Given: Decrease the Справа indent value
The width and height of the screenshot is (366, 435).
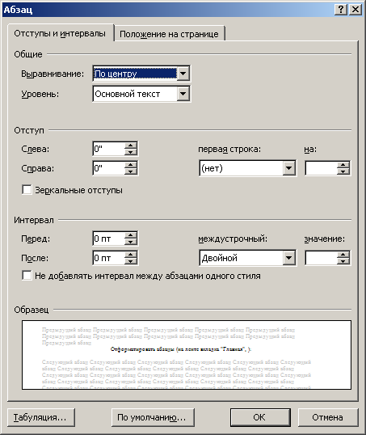Looking at the screenshot, I should click(x=131, y=171).
